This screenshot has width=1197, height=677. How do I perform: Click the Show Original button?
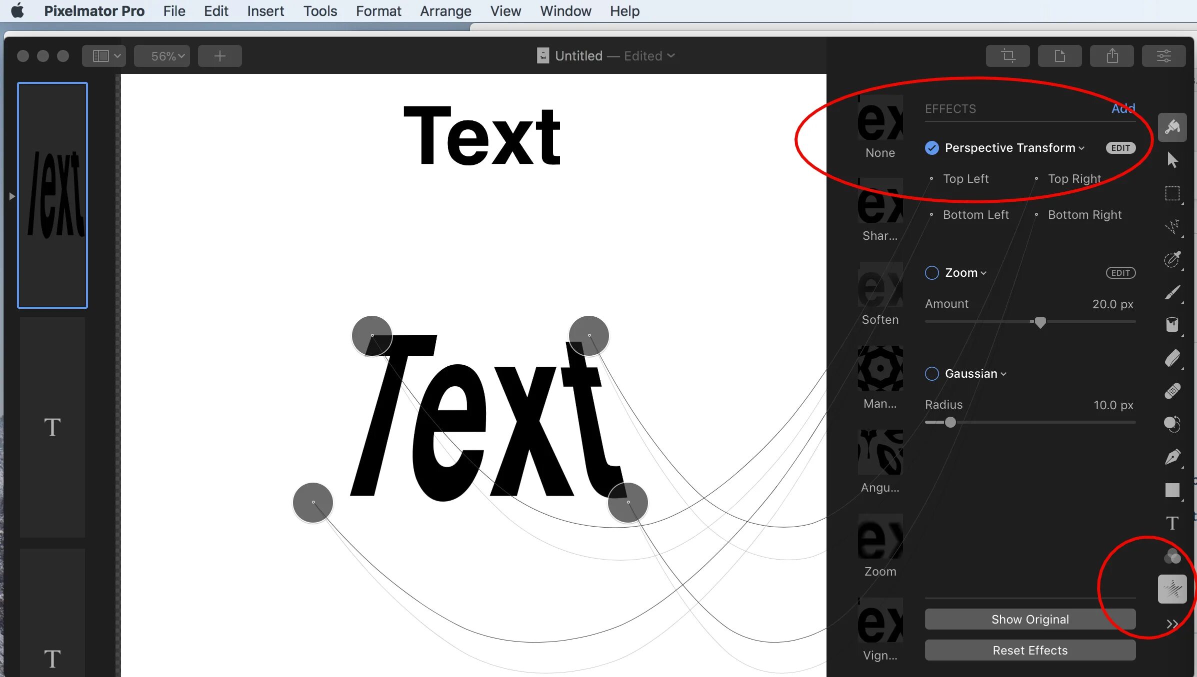(x=1029, y=620)
